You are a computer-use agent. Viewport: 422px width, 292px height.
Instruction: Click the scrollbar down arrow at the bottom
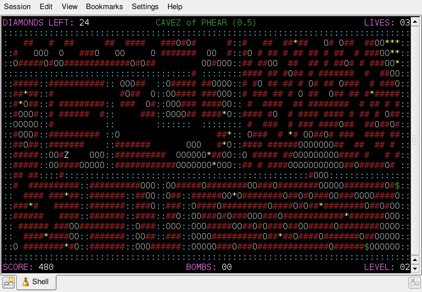(x=416, y=270)
